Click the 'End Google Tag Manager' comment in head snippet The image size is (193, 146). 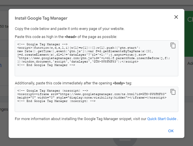(46, 65)
